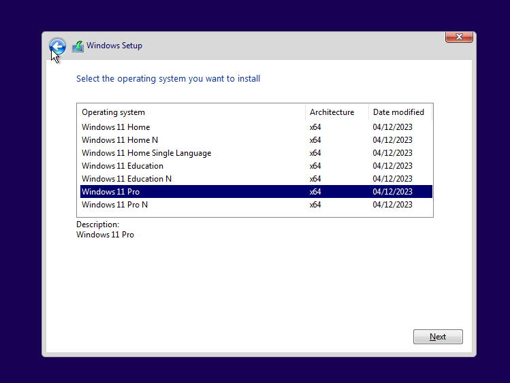Click x64 architecture cell for Windows 11 Home
510x383 pixels.
click(x=315, y=127)
